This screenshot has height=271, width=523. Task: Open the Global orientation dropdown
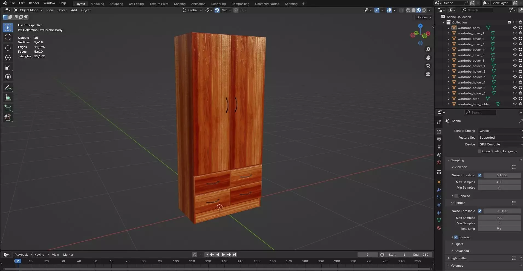tap(192, 10)
